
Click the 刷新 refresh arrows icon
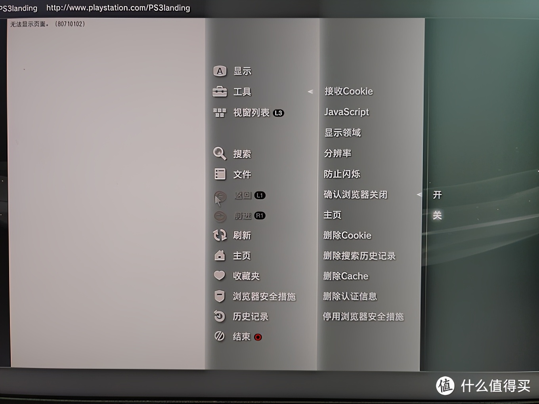220,235
